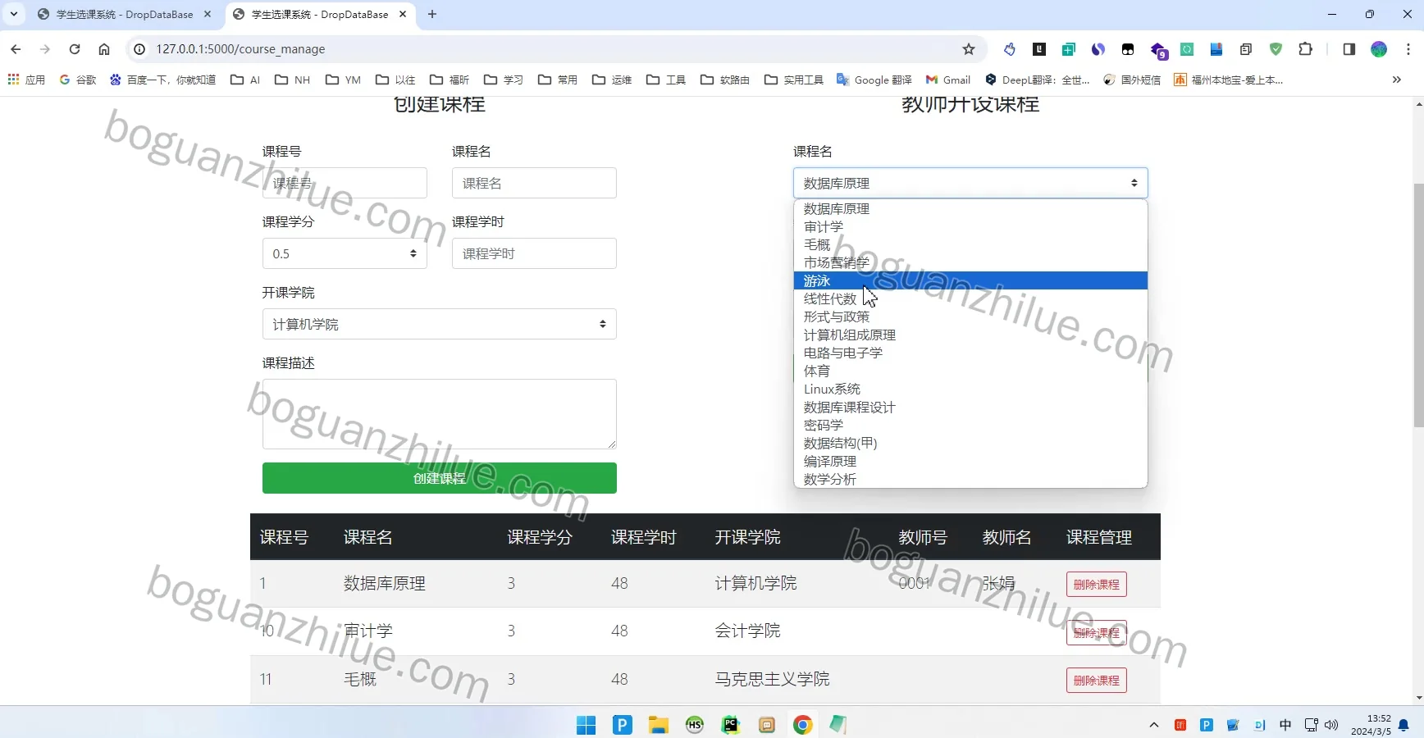
Task: Click the 课程名 input in 创建课程 form
Action: point(534,183)
